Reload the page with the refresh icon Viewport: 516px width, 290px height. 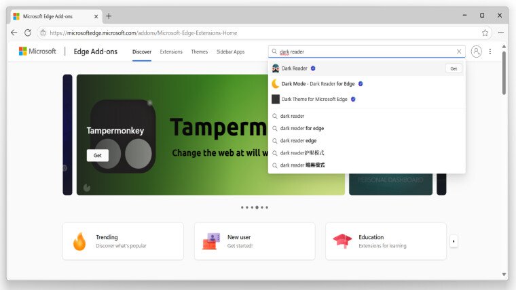pyautogui.click(x=28, y=33)
